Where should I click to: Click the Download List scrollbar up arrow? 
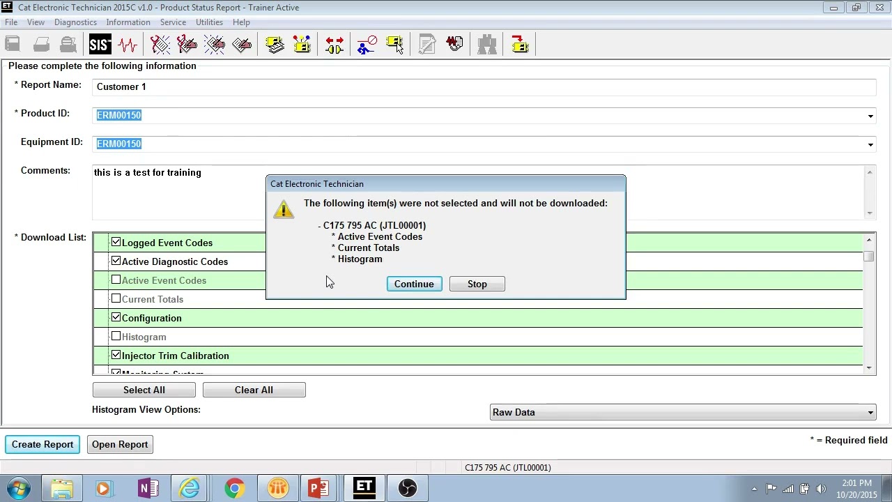coord(869,240)
